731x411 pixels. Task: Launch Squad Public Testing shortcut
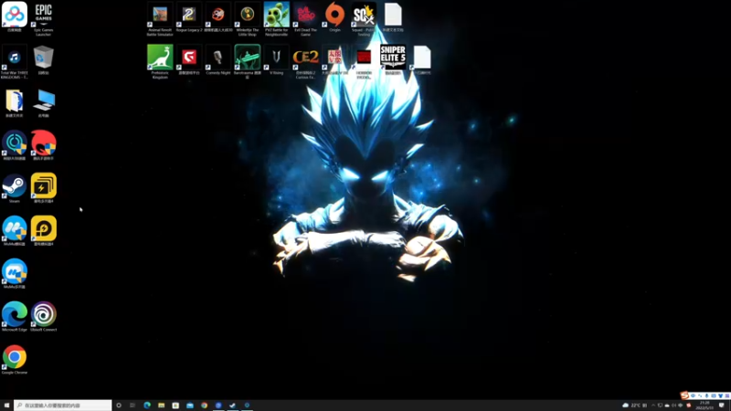click(364, 19)
